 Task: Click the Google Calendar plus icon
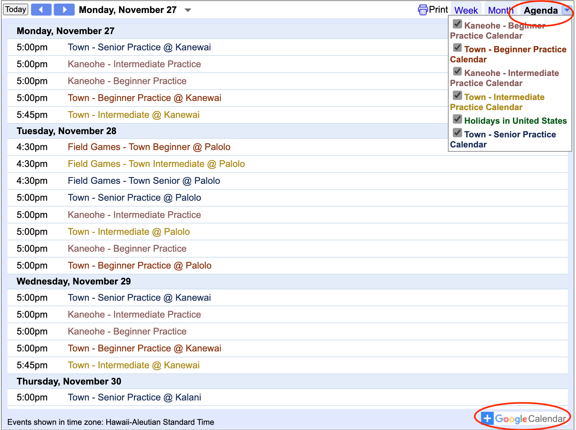487,418
